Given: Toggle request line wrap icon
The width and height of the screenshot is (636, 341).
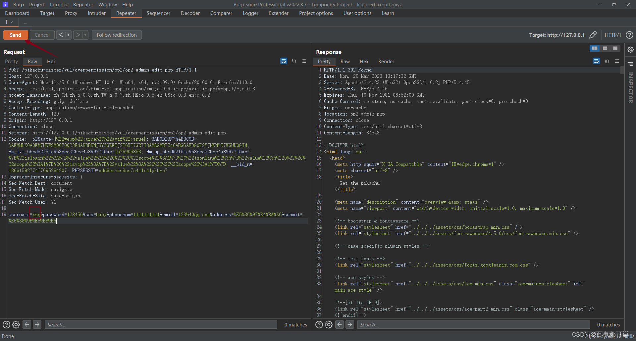Looking at the screenshot, I should tap(284, 61).
